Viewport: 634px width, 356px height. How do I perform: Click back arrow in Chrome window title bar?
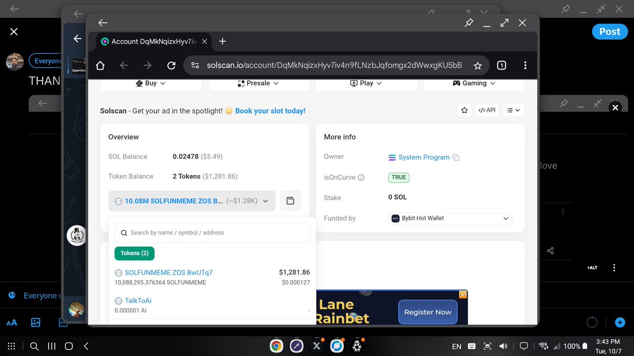click(103, 23)
